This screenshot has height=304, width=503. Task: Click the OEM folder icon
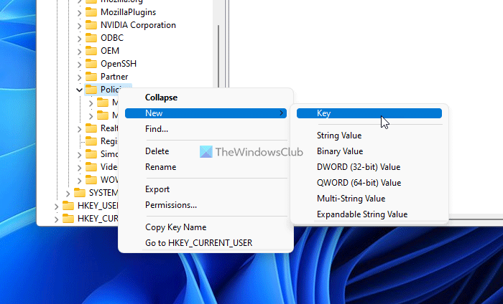[91, 51]
